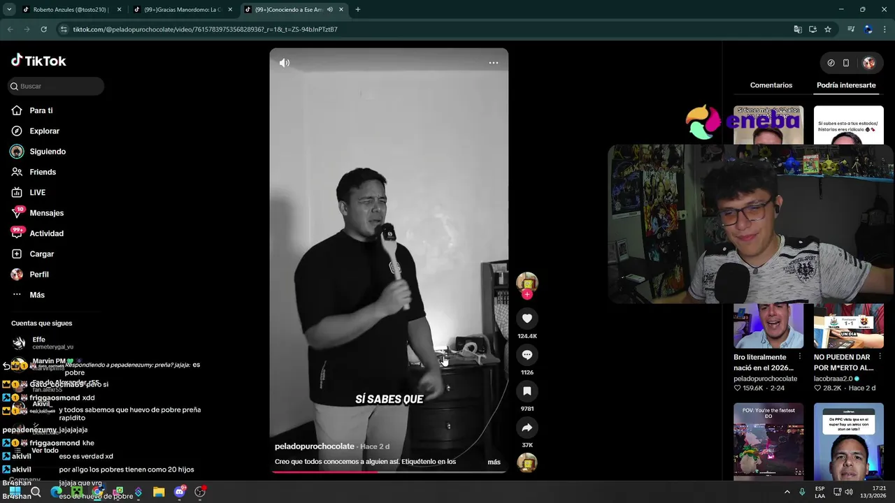
Task: Switch to the Comentarios tab
Action: (x=771, y=85)
